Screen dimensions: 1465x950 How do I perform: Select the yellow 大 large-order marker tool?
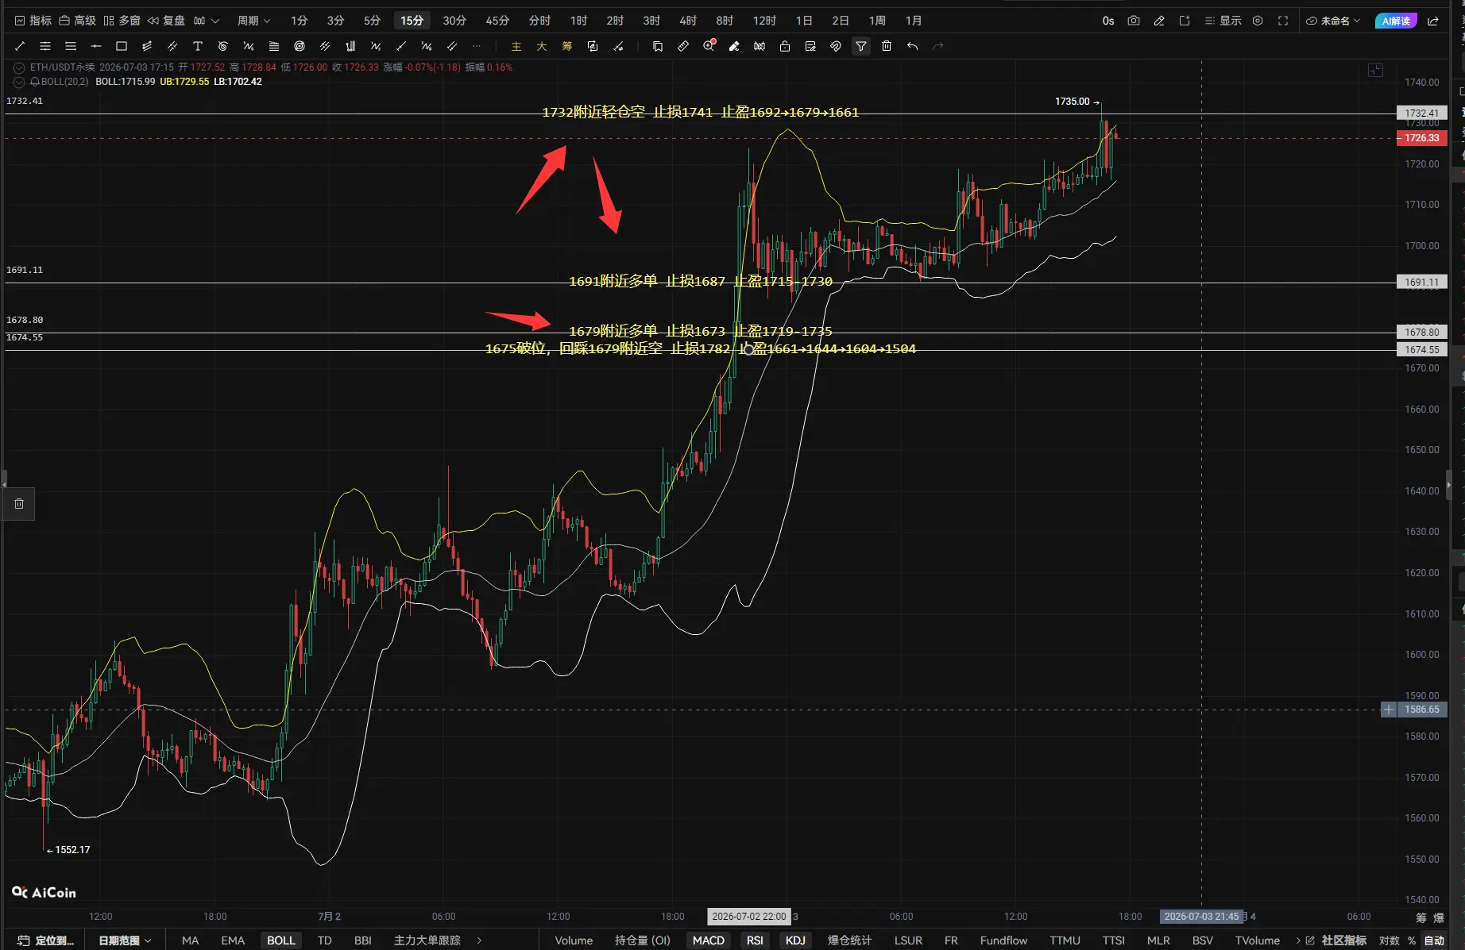pyautogui.click(x=542, y=46)
